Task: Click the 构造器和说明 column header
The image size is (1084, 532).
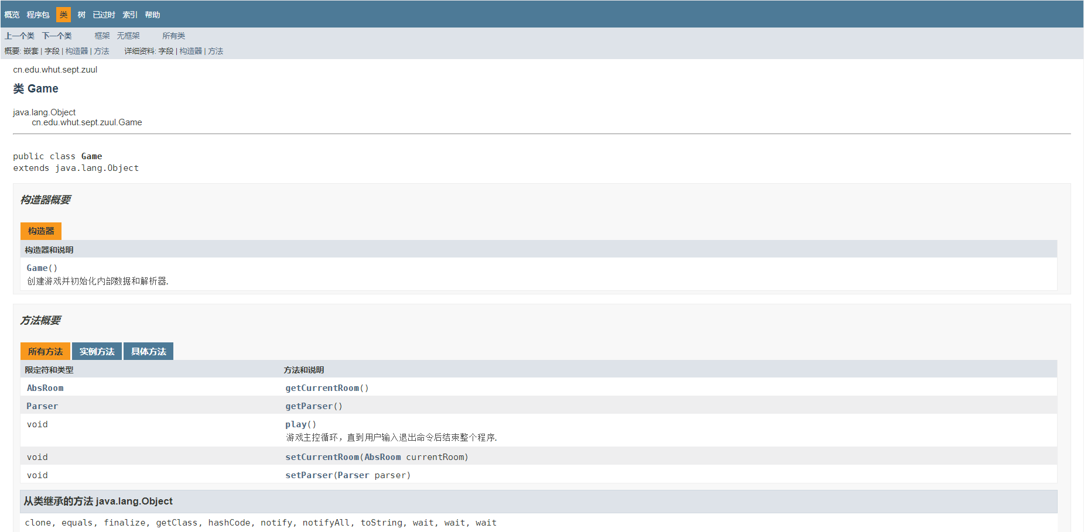Action: pos(49,250)
